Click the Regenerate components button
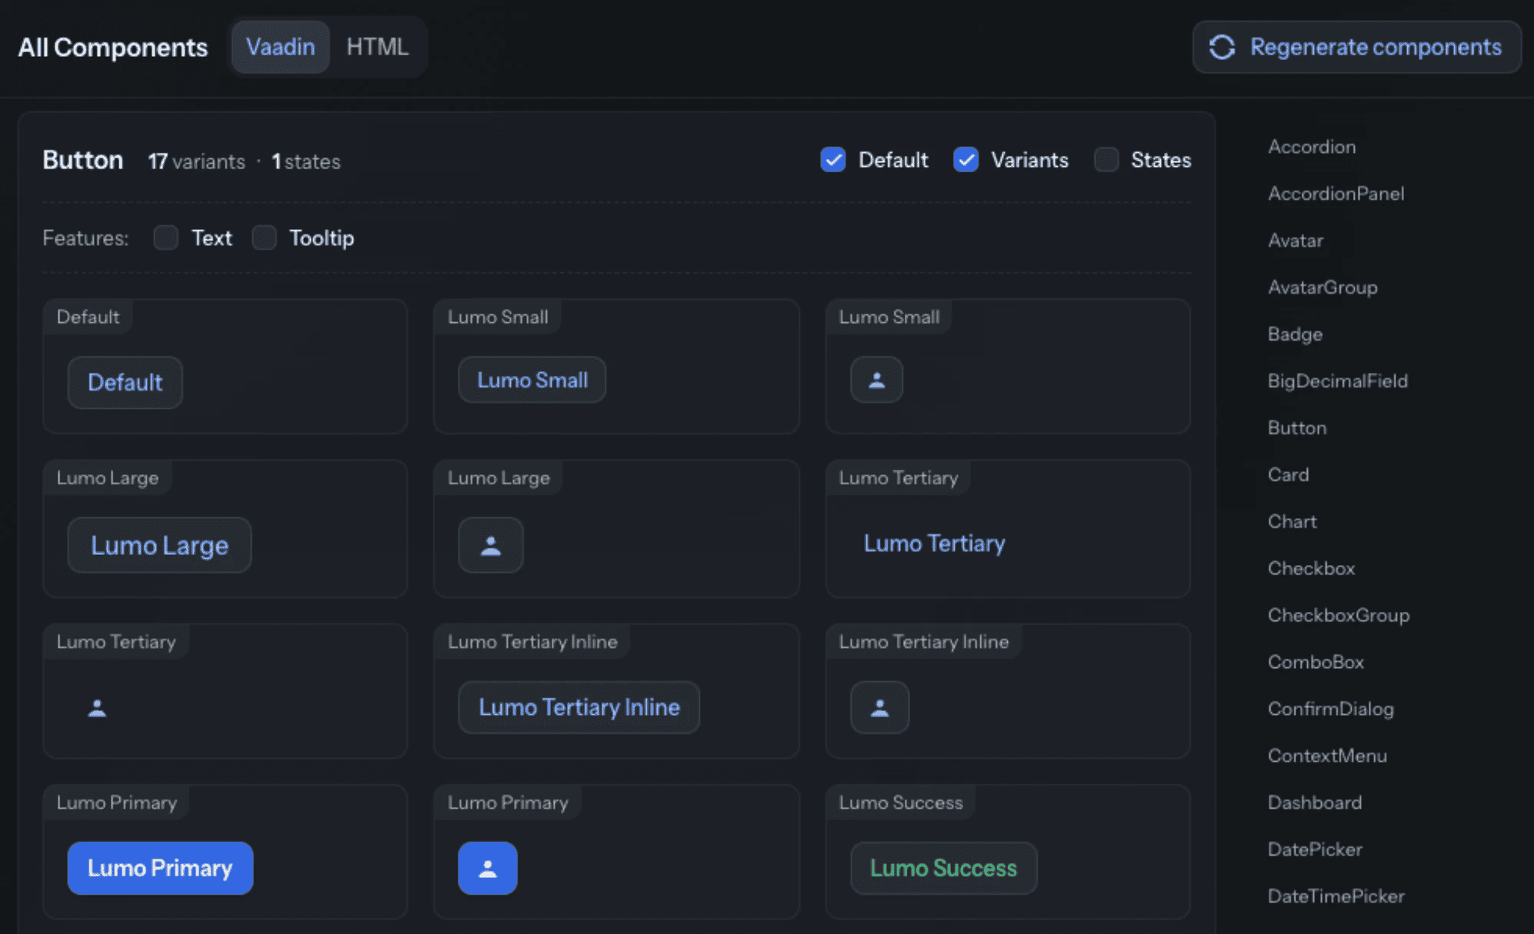Image resolution: width=1534 pixels, height=934 pixels. coord(1356,47)
